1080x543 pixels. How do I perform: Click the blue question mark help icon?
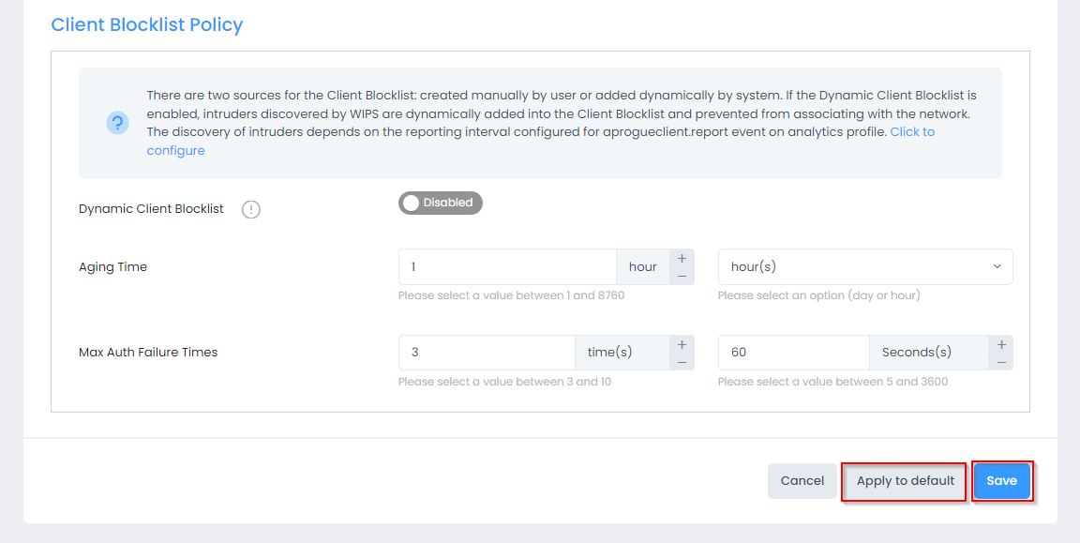coord(117,123)
